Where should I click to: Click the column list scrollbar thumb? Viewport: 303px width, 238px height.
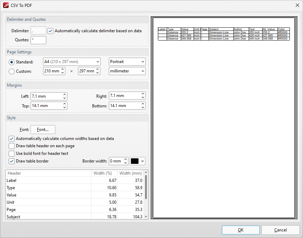146,187
